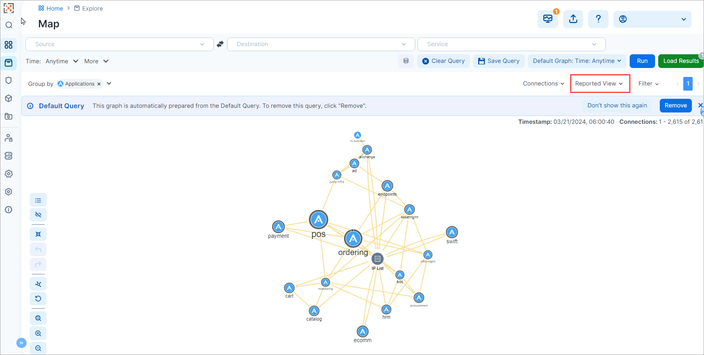Select the fit-to-screen icon on the map toolbar
This screenshot has width=704, height=355.
(x=38, y=234)
